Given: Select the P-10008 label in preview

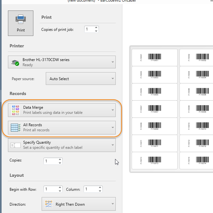Looking at the screenshot, I should click(196, 109).
